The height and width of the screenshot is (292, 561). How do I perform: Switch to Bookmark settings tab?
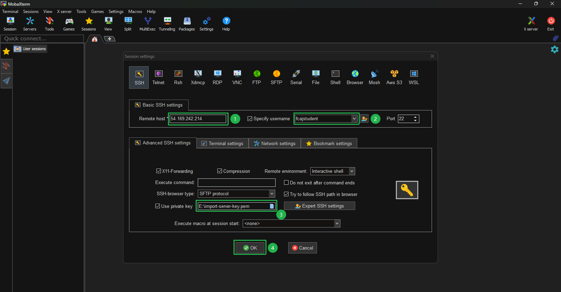pyautogui.click(x=329, y=143)
